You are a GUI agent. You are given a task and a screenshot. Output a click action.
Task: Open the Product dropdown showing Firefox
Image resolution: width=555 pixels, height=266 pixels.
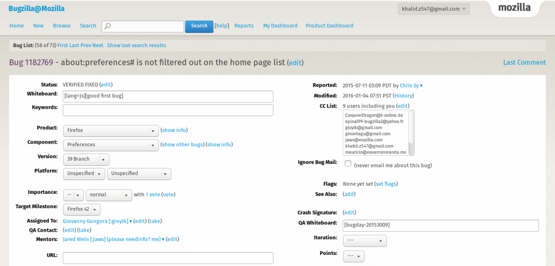point(111,130)
